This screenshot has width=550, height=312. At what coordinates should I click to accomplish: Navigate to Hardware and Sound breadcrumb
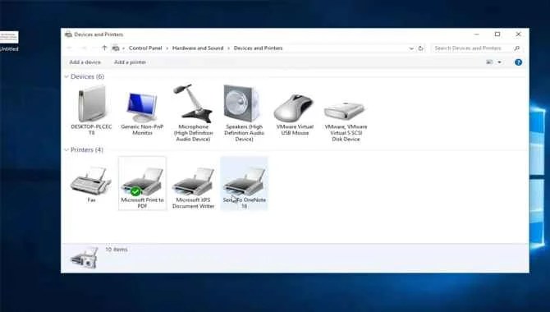pos(198,48)
